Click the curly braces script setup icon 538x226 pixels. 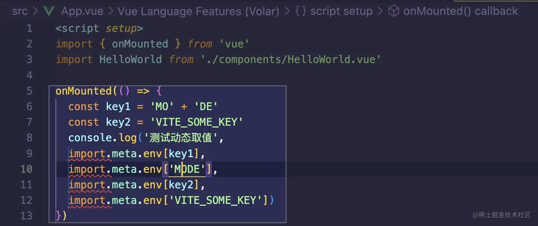tap(300, 12)
